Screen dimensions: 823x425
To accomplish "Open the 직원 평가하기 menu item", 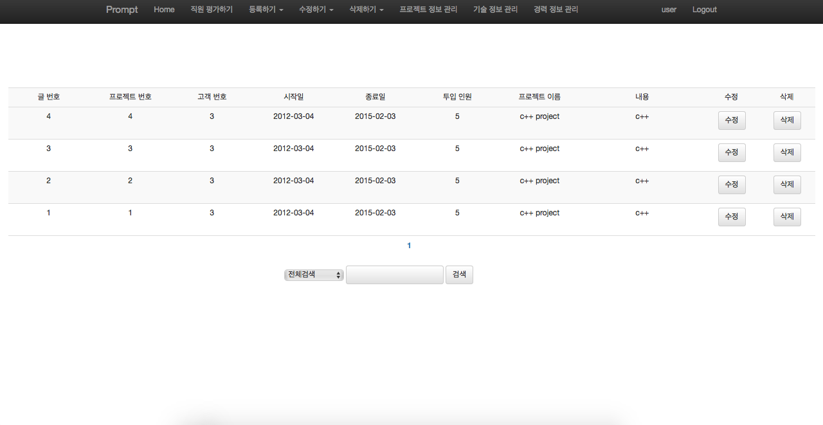I will pyautogui.click(x=212, y=10).
